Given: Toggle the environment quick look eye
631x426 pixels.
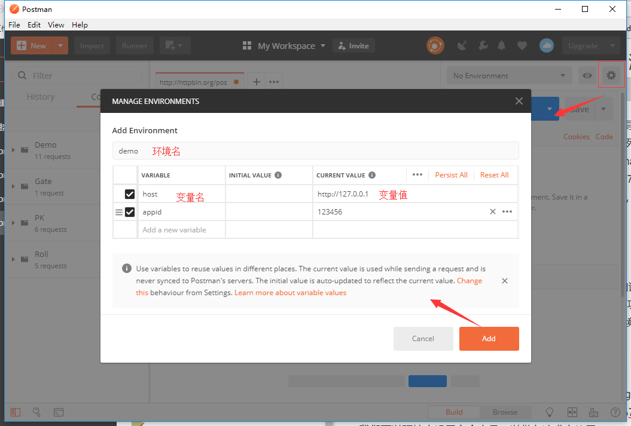Looking at the screenshot, I should (x=587, y=75).
